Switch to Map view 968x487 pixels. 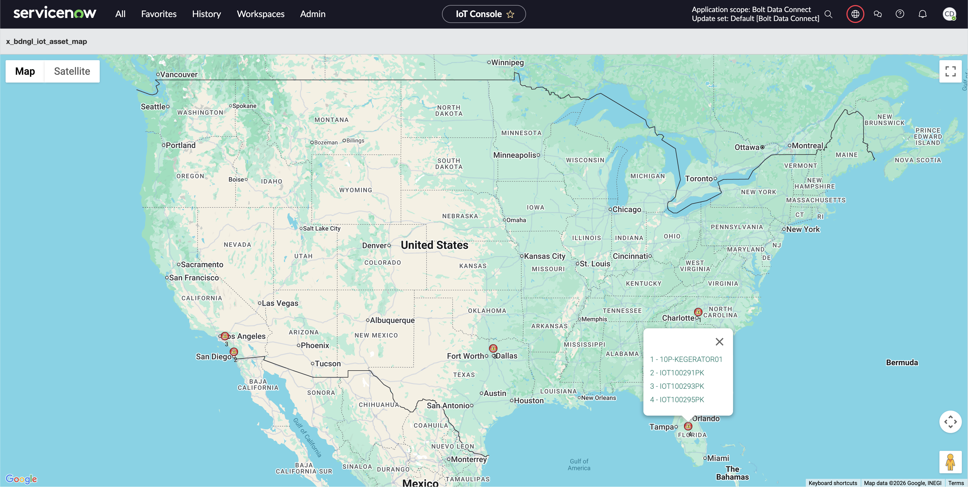point(25,71)
